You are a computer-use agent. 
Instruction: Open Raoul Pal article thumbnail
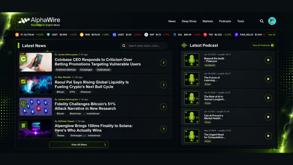[x=35, y=84]
